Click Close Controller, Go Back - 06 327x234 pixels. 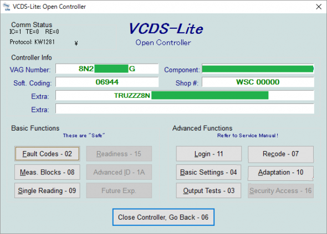coord(163,217)
